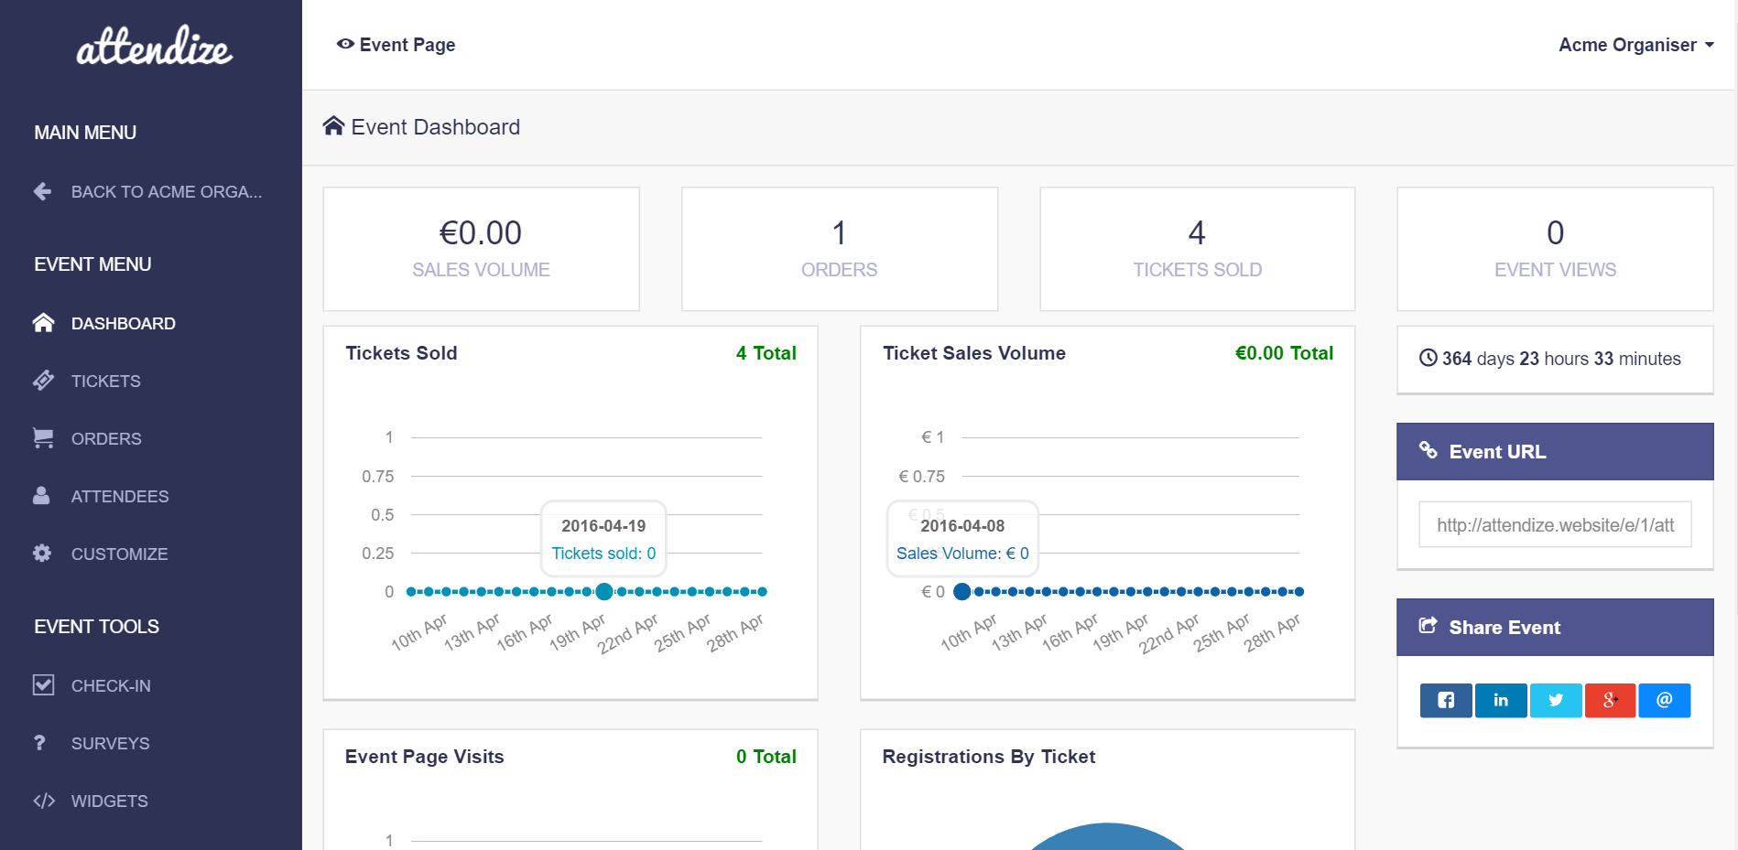Screen dimensions: 1738x850
Task: Share the event on Twitter
Action: (x=1555, y=700)
